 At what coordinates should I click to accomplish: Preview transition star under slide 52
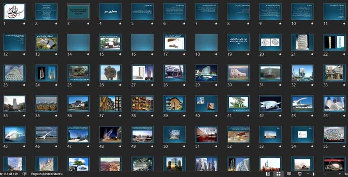(248, 146)
